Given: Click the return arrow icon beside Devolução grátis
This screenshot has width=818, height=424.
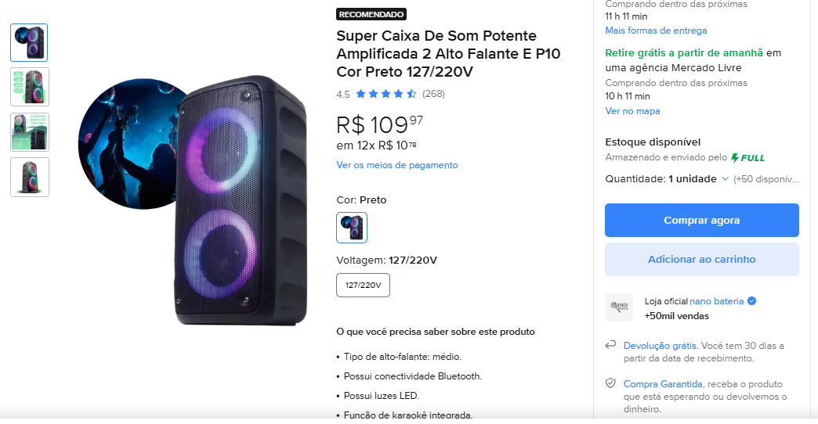Looking at the screenshot, I should click(x=611, y=345).
